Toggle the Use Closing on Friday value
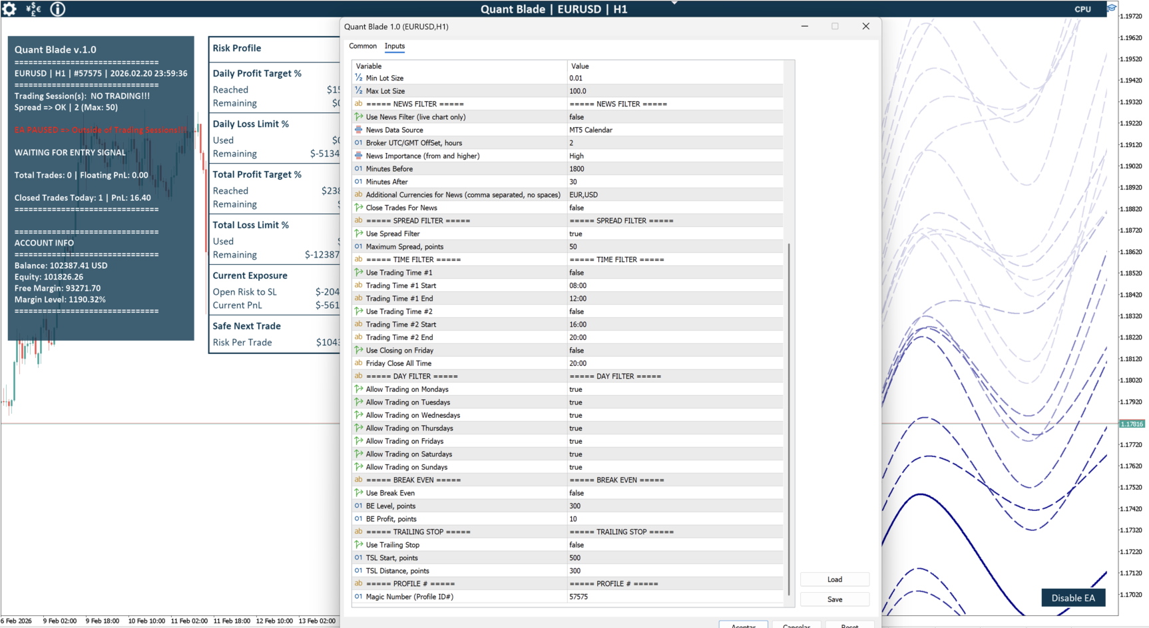Screen dimensions: 1149x628 coord(675,351)
